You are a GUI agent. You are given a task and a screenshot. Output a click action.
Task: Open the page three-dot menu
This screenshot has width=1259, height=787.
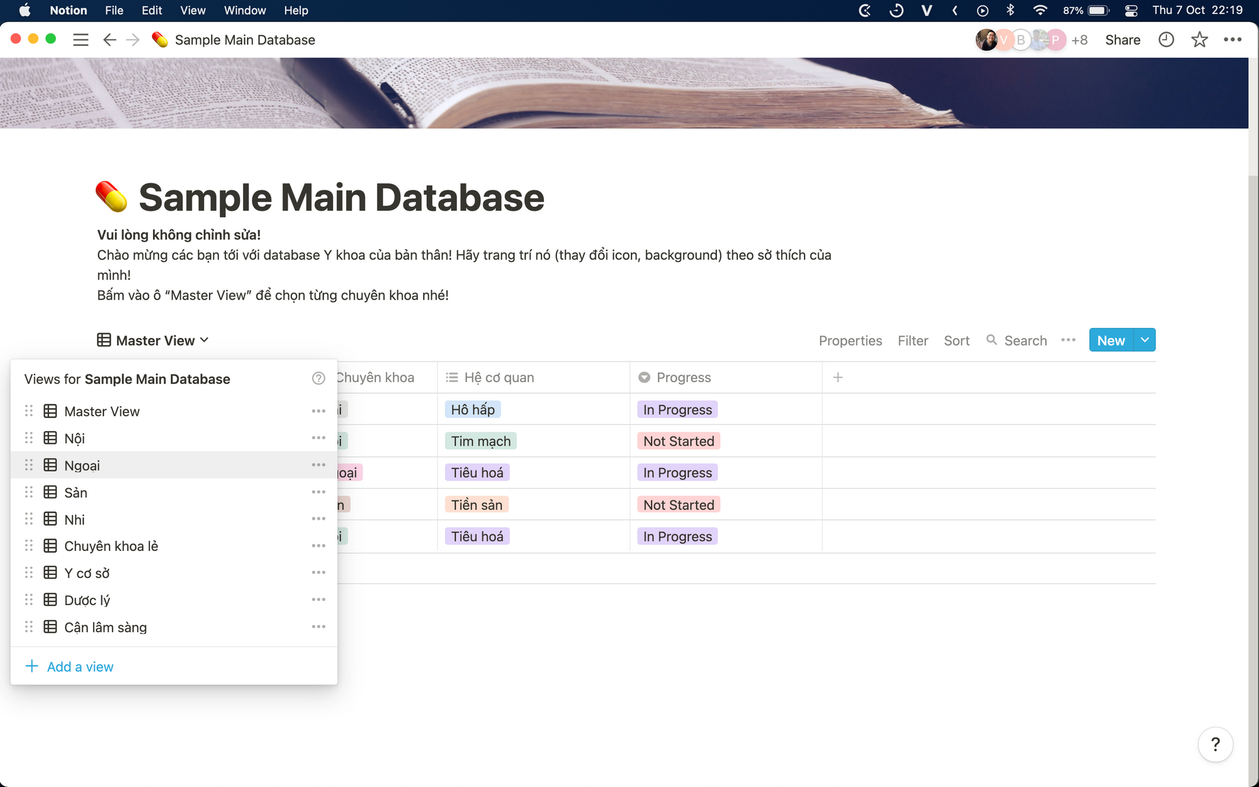click(x=1232, y=40)
